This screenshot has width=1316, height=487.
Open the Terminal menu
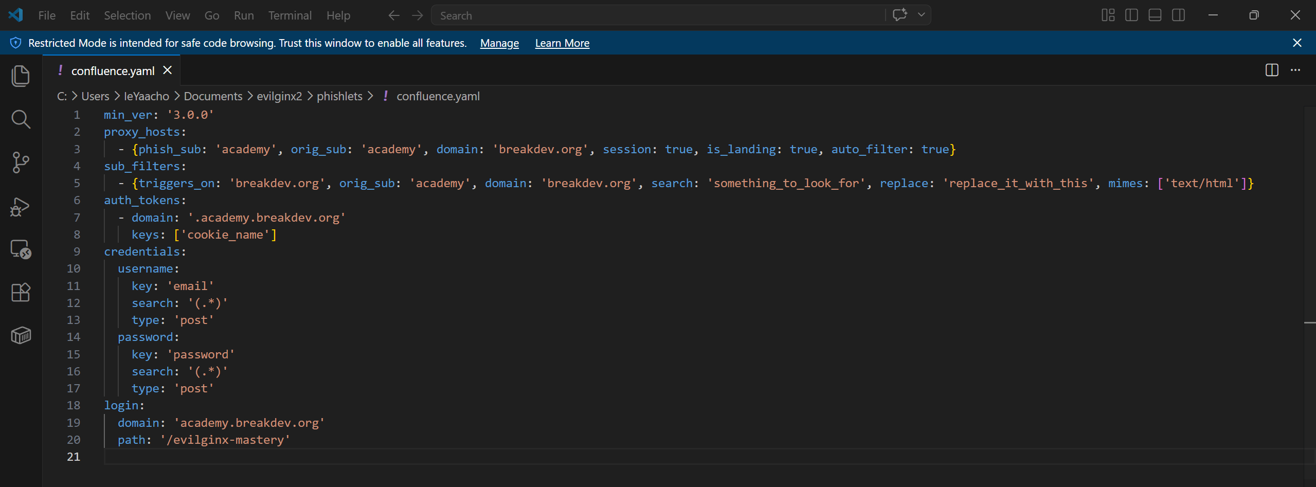(290, 15)
